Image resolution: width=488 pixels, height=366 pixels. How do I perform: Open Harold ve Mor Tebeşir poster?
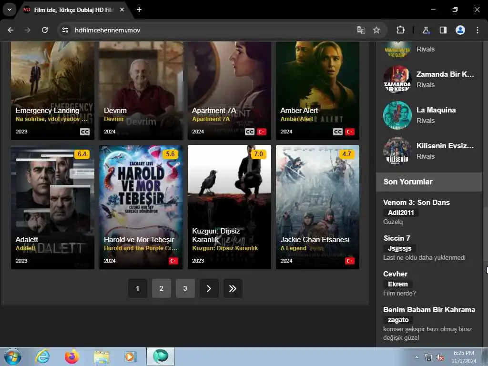[141, 207]
